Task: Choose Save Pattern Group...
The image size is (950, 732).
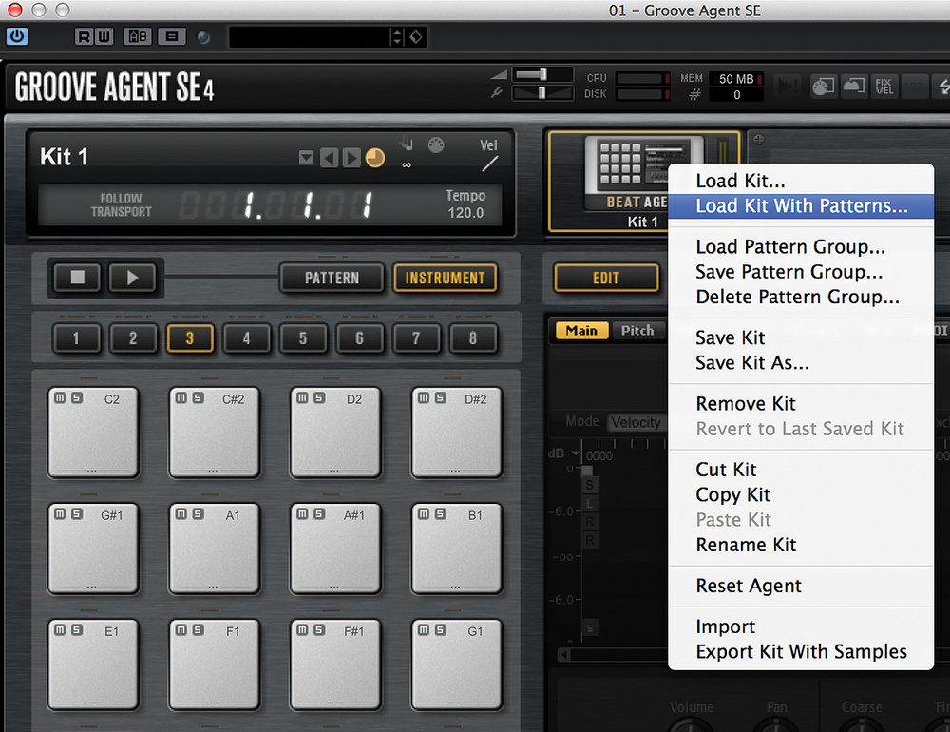Action: coord(800,272)
